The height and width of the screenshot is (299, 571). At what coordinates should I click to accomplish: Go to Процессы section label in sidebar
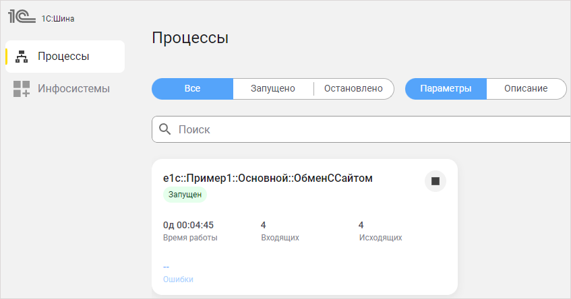click(x=63, y=57)
